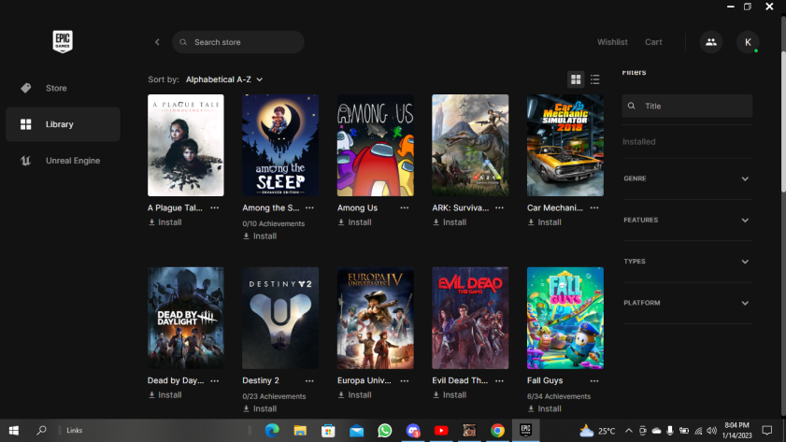Viewport: 786px width, 442px height.
Task: Open Unreal Engine section
Action: [63, 161]
